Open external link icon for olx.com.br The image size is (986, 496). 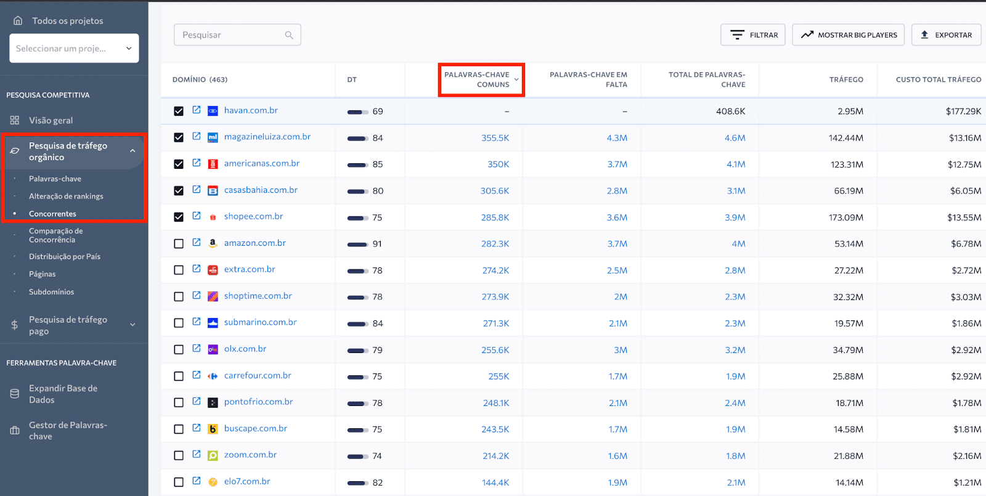tap(197, 348)
